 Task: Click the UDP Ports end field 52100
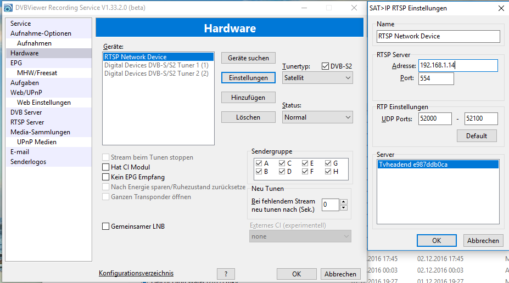click(481, 118)
